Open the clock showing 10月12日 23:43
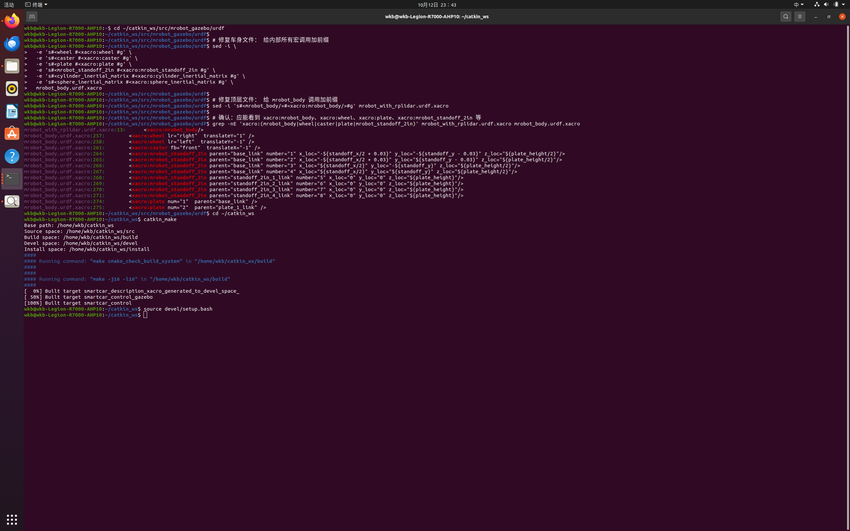The image size is (850, 531). (x=437, y=5)
